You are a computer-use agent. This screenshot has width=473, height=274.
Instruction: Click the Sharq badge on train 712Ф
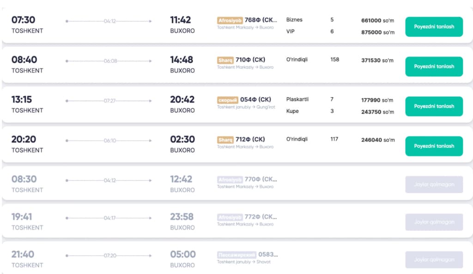point(225,140)
